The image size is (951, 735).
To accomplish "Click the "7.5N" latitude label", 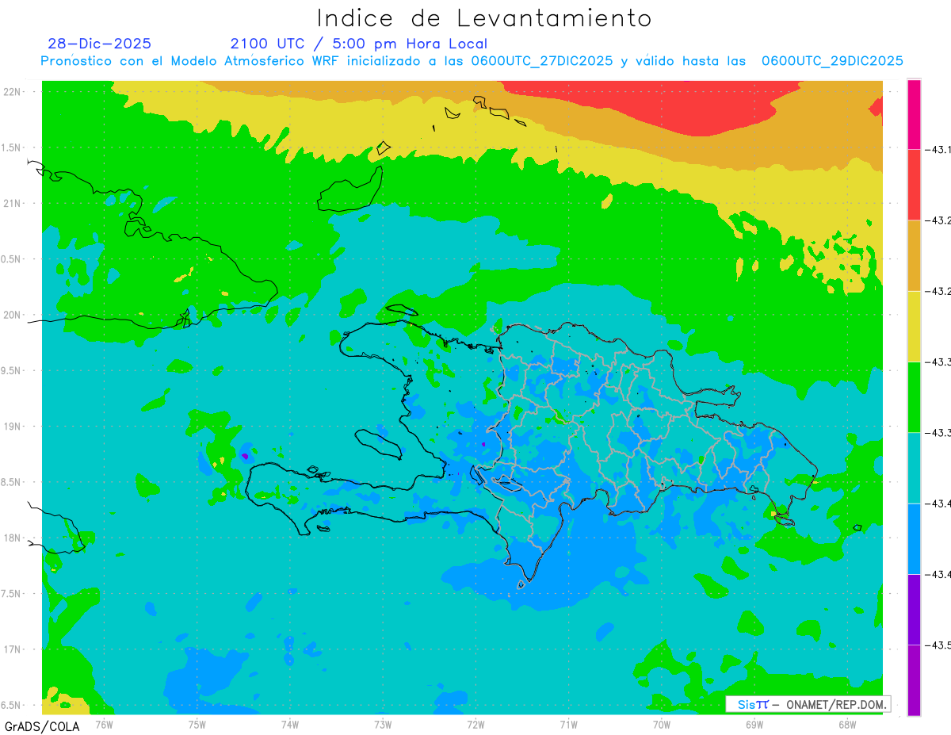I will 12,594.
